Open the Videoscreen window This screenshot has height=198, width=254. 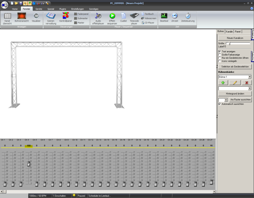(x=149, y=18)
